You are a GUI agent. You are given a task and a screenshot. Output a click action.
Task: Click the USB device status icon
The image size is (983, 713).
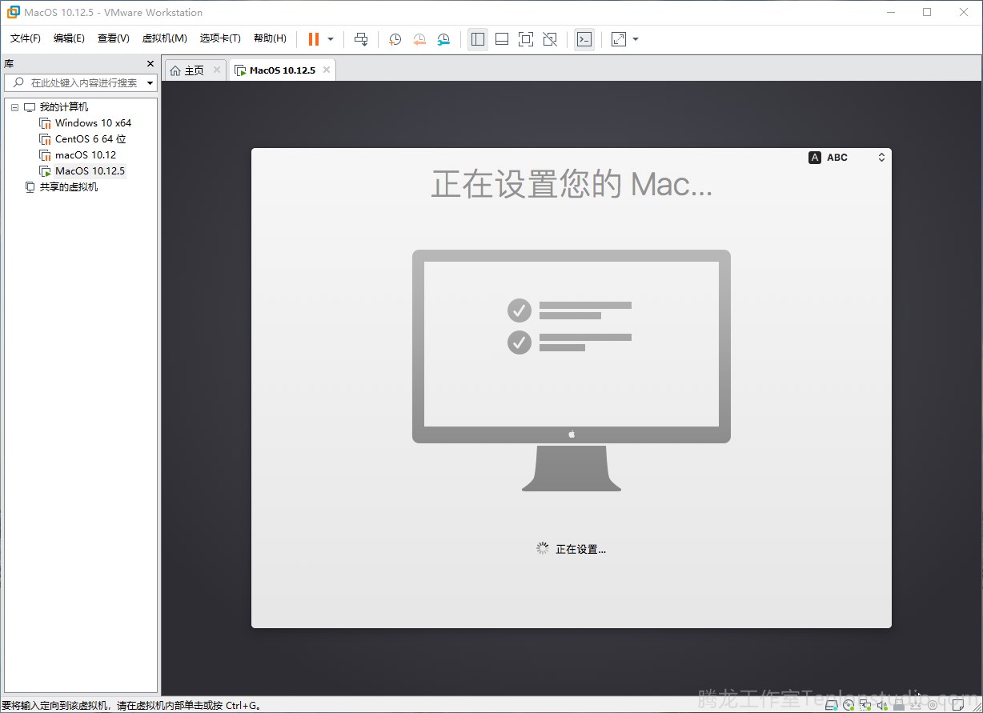click(x=899, y=705)
